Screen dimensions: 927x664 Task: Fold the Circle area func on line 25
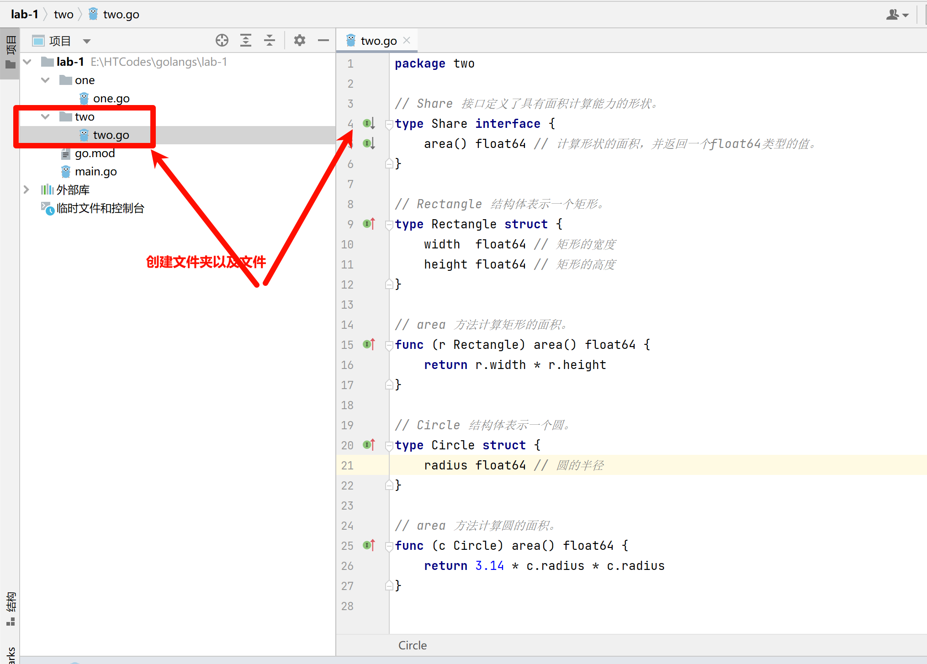point(389,546)
